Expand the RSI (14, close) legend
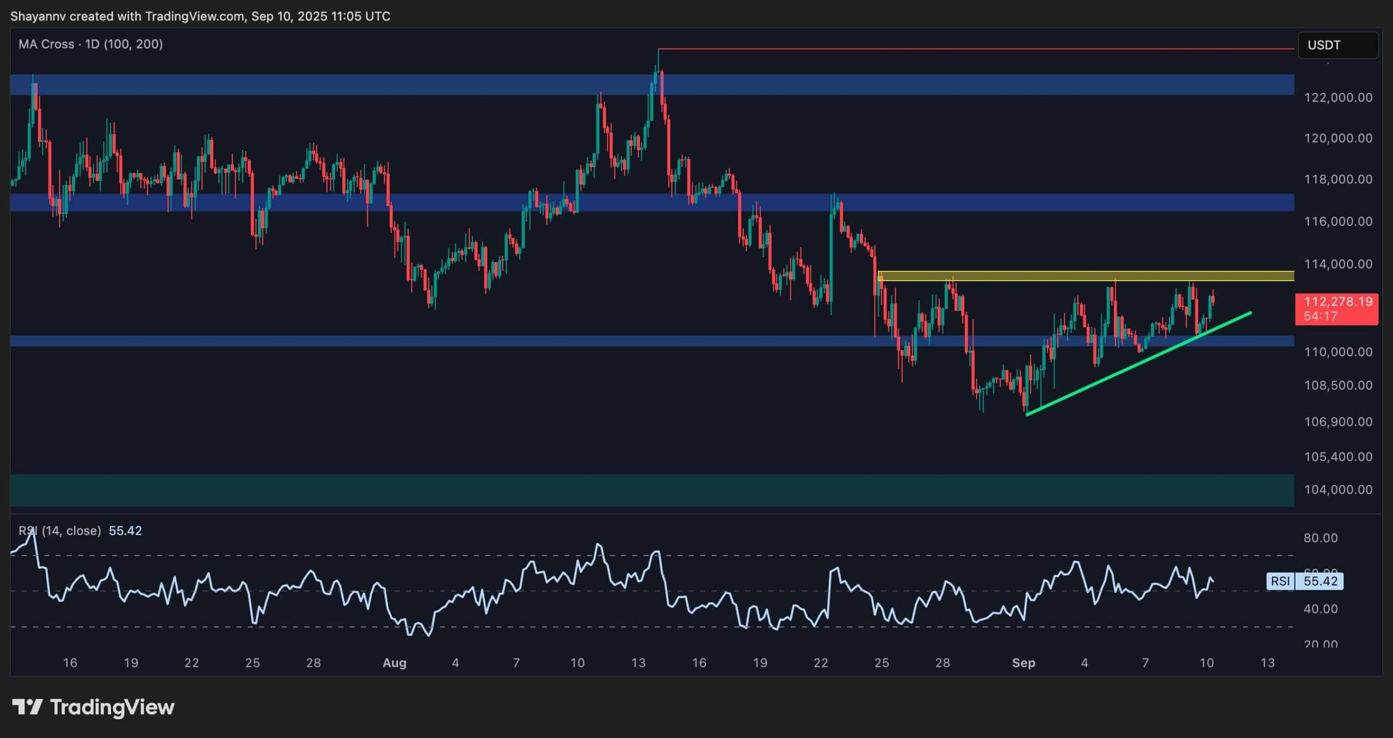The image size is (1393, 738). click(x=60, y=531)
